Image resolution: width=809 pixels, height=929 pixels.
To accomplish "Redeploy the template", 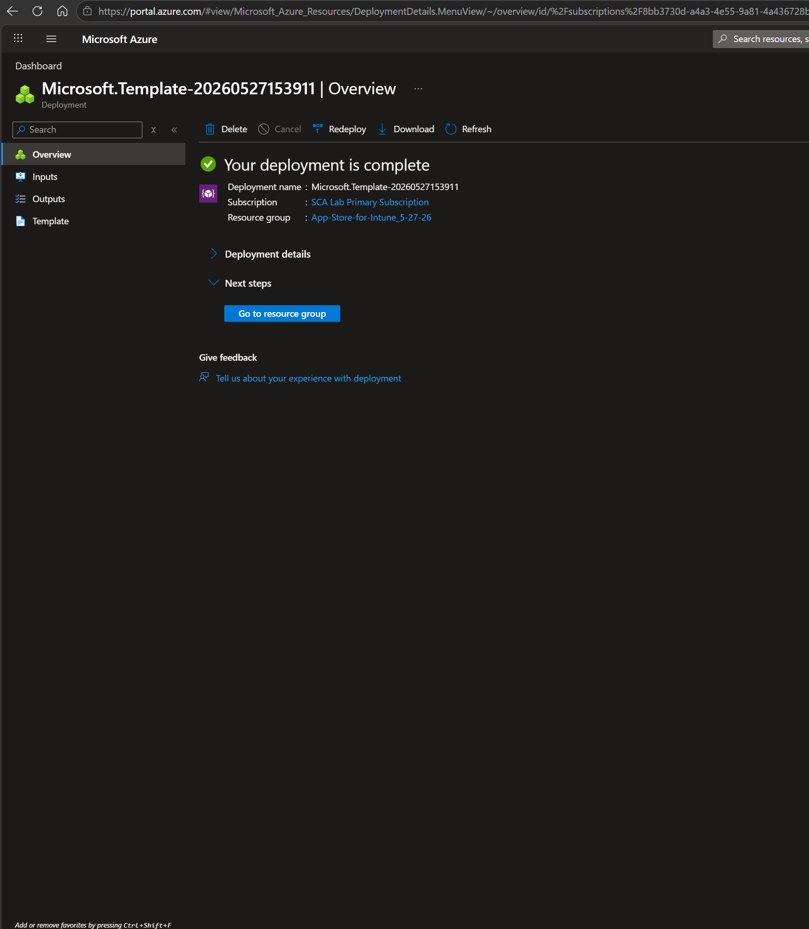I will pyautogui.click(x=339, y=129).
